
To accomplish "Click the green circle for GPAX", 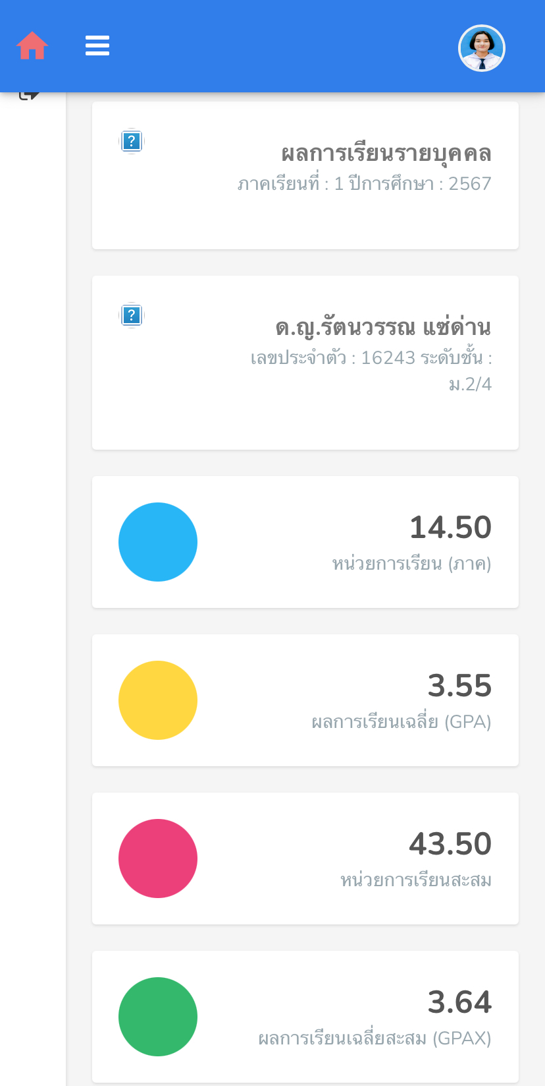I will tap(158, 1017).
